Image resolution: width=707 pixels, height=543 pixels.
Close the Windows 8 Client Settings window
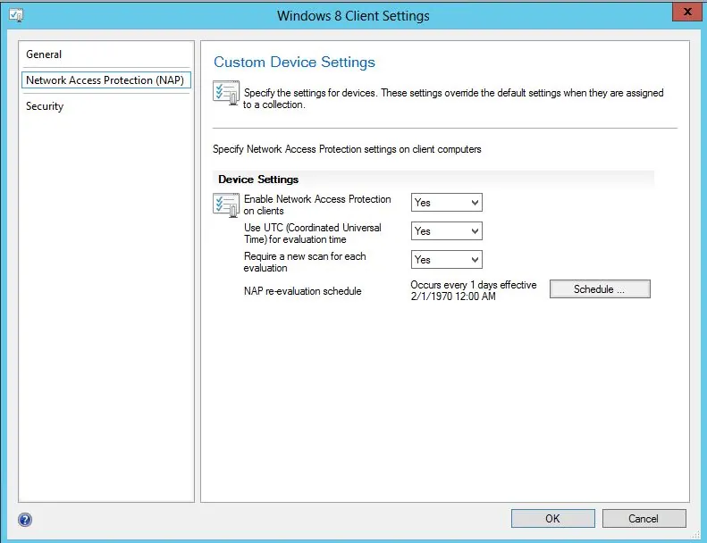coord(686,12)
